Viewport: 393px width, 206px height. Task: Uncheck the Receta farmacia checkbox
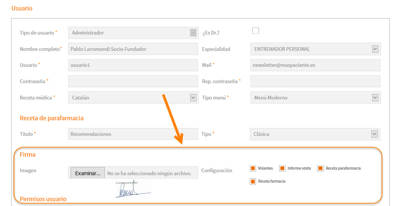point(253,181)
